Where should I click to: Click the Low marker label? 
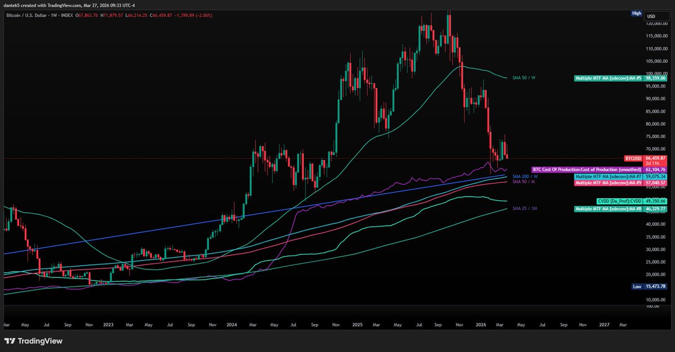click(637, 286)
